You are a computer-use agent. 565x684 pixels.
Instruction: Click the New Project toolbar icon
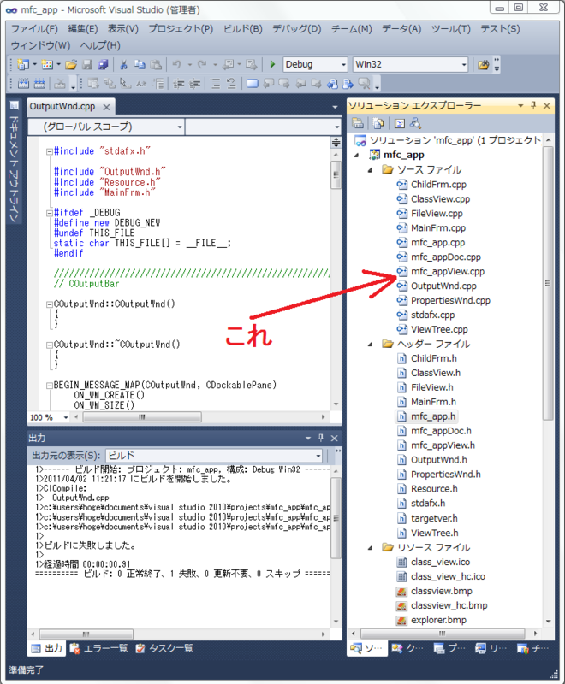[x=23, y=65]
